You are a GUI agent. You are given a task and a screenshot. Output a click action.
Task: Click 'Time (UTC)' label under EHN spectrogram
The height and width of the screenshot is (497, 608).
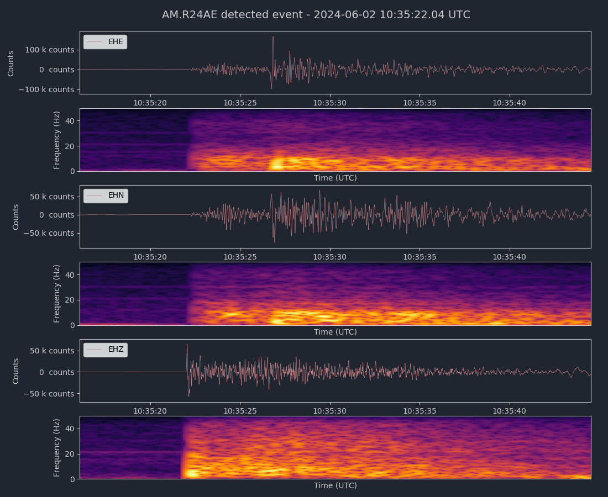tap(336, 332)
